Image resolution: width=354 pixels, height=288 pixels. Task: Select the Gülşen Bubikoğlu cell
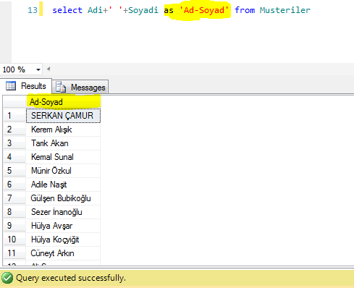click(63, 198)
